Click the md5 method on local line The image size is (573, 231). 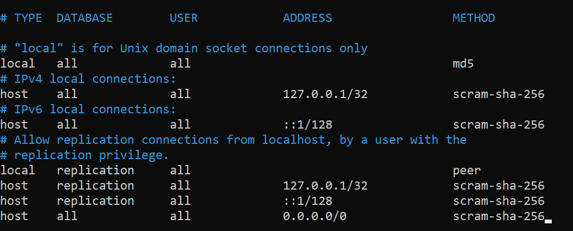click(463, 64)
